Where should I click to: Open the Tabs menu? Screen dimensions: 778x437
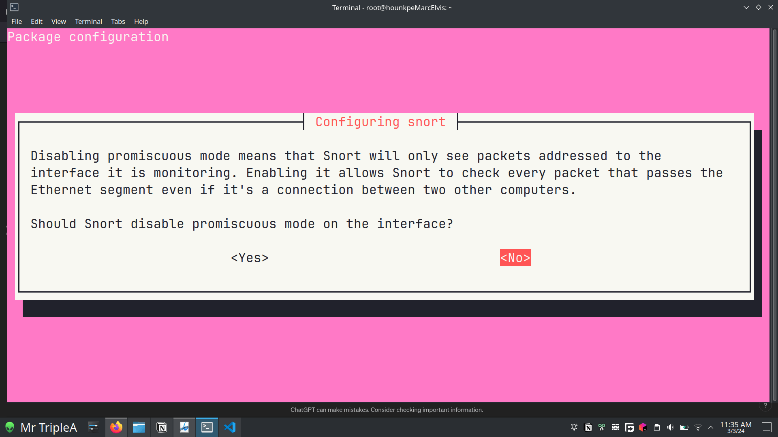point(118,21)
